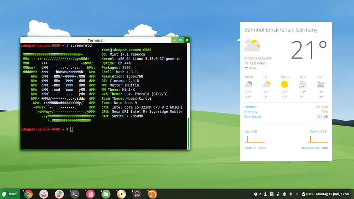Open the Menü start button

(x=10, y=194)
